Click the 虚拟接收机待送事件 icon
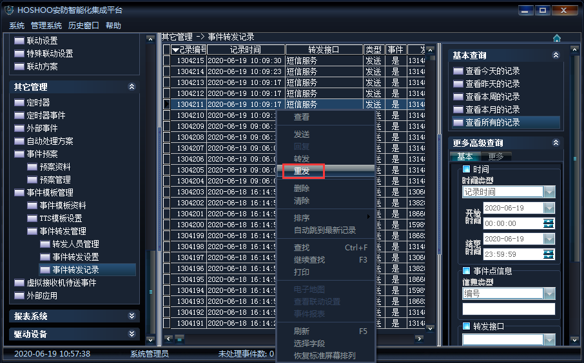The image size is (584, 363). [19, 283]
